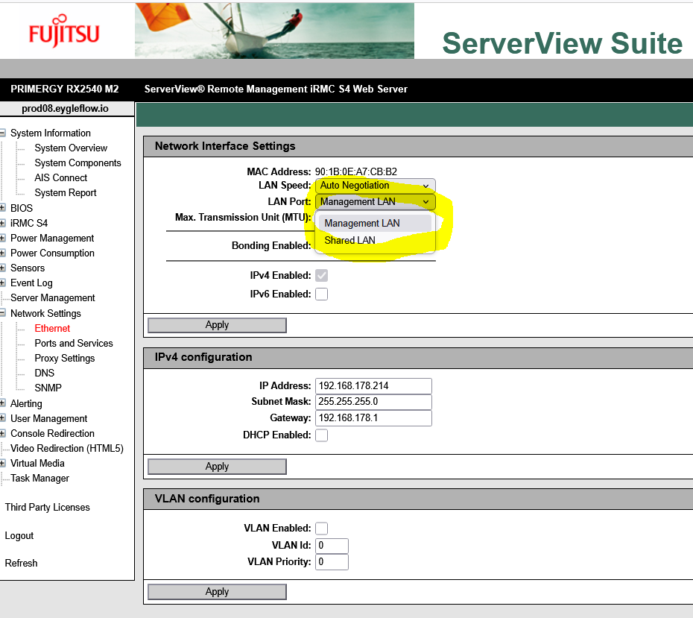Click the LAN Port dropdown
The image size is (693, 618).
pyautogui.click(x=376, y=201)
